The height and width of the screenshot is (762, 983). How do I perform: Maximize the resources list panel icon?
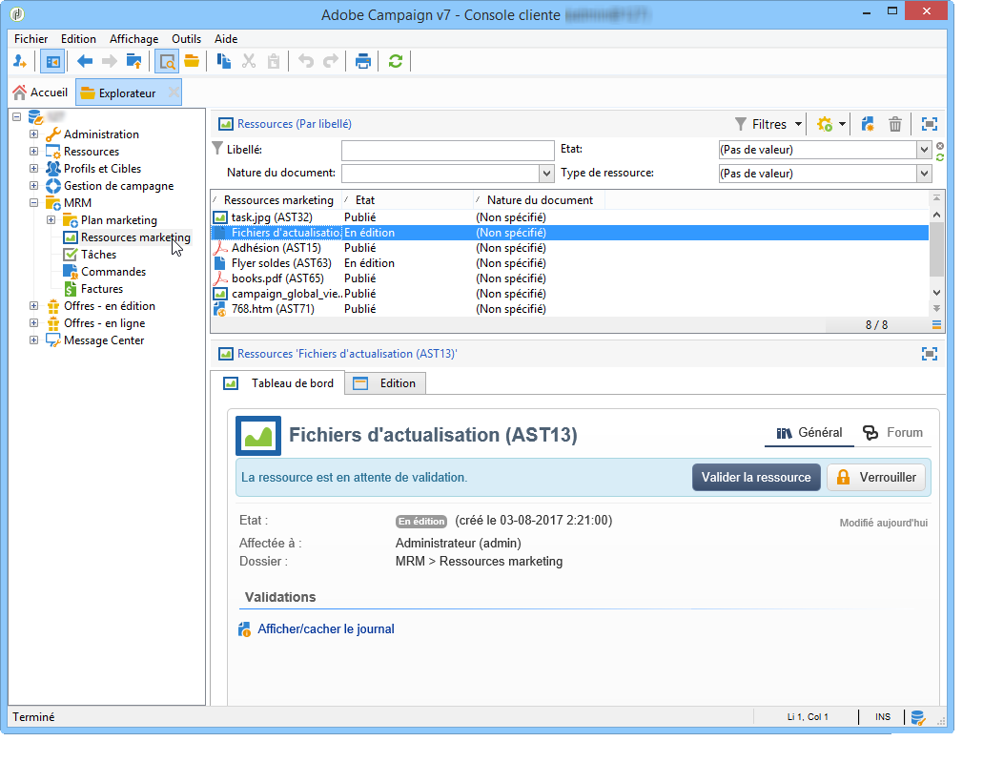929,124
